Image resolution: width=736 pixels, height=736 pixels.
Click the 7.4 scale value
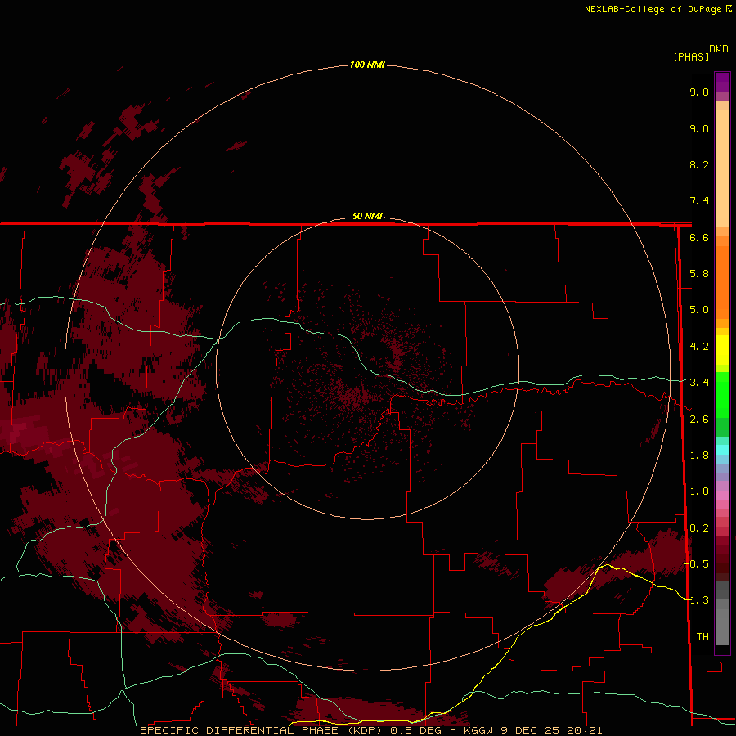[699, 201]
